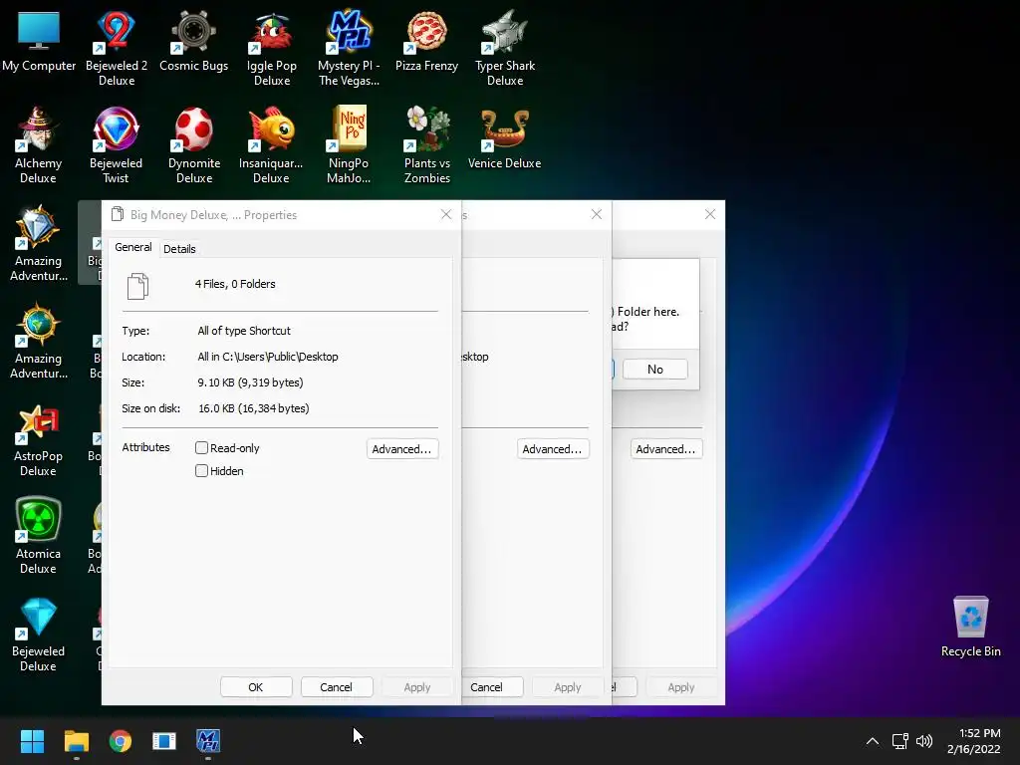The height and width of the screenshot is (765, 1020).
Task: Select the Alchemy Deluxe shortcut
Action: pyautogui.click(x=39, y=145)
